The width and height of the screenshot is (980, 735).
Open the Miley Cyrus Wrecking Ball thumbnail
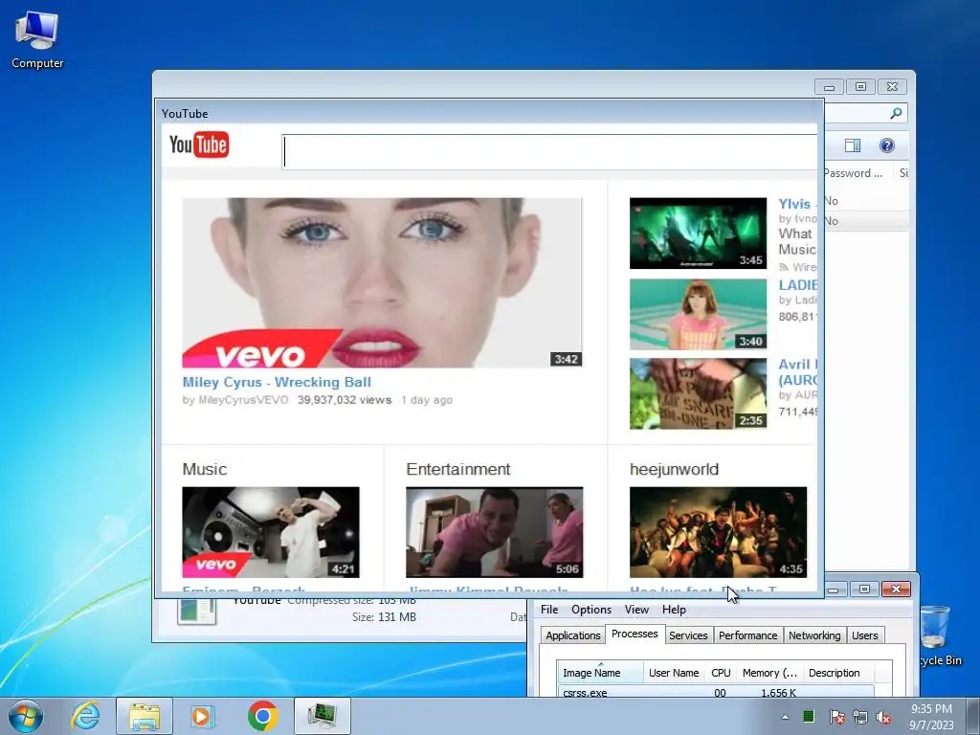click(382, 282)
